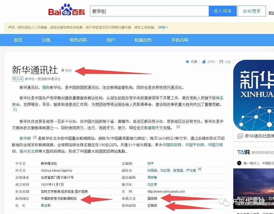Click the 北京宣武门西大街57号 address text
Image resolution: width=274 pixels, height=214 pixels.
pyautogui.click(x=57, y=178)
